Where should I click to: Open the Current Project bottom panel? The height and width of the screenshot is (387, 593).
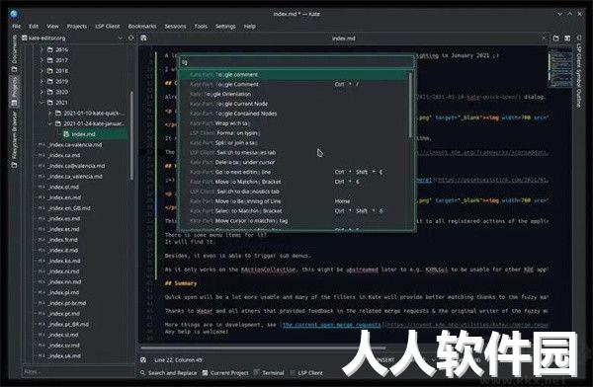225,373
